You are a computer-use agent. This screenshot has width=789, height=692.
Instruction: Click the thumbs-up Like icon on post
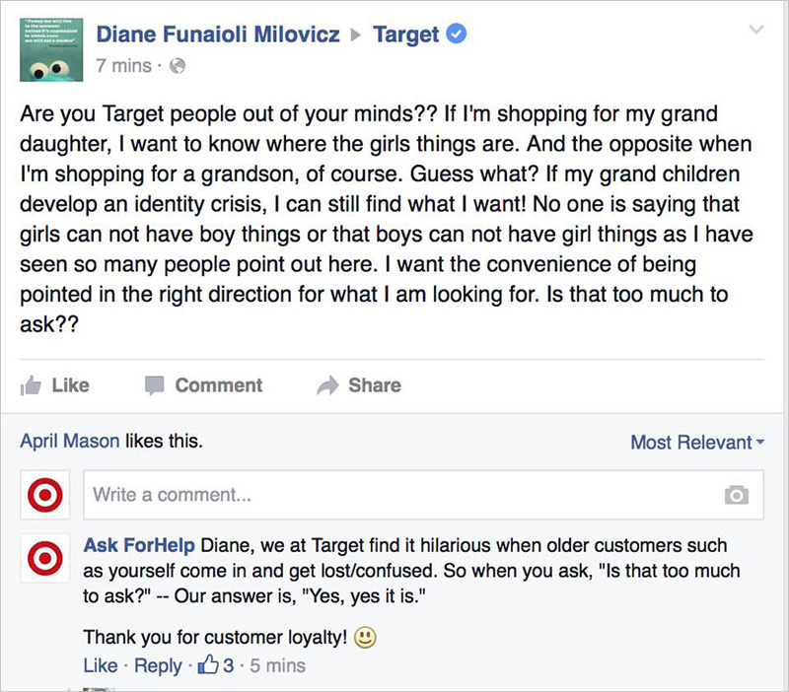point(31,385)
